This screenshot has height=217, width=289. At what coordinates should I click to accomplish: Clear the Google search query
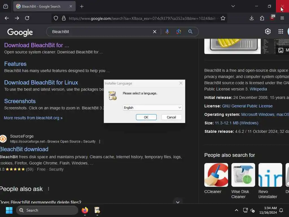pyautogui.click(x=155, y=32)
